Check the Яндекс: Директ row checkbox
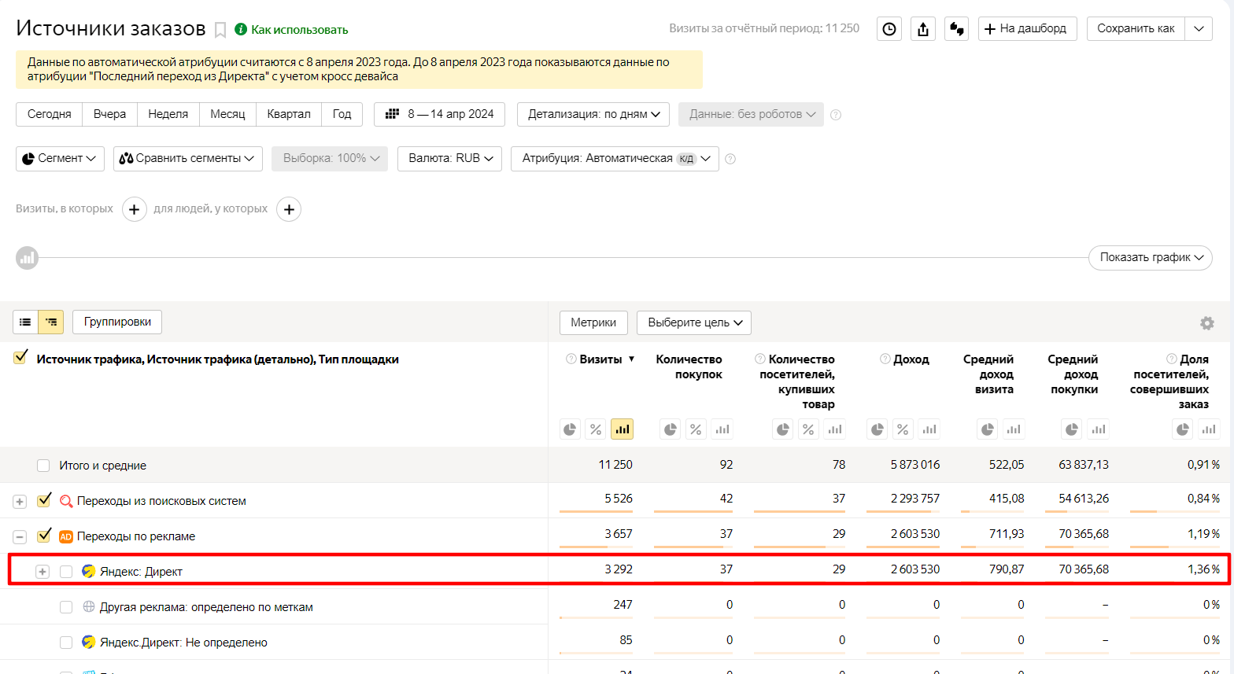The image size is (1234, 674). [66, 572]
